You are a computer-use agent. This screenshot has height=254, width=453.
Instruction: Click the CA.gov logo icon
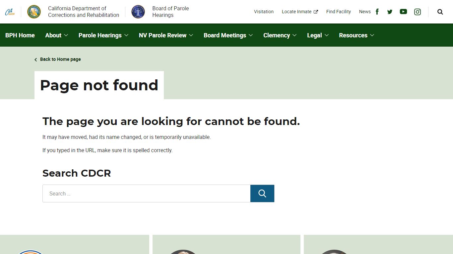[x=10, y=12]
